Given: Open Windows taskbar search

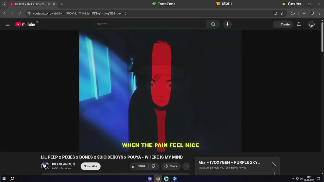Looking at the screenshot, I should point(12,179).
